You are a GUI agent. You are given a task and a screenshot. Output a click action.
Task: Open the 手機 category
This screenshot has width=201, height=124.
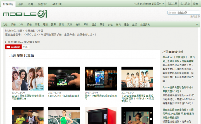[13, 25]
